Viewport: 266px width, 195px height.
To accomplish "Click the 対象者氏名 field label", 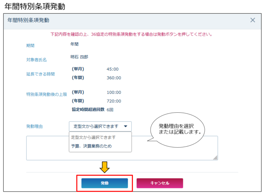I will pyautogui.click(x=36, y=60).
